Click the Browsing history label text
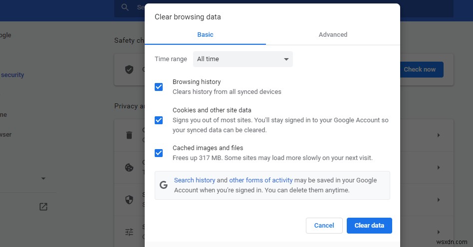Viewport: 473px width, 247px height. [197, 82]
